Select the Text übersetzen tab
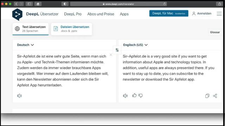 tap(31, 29)
